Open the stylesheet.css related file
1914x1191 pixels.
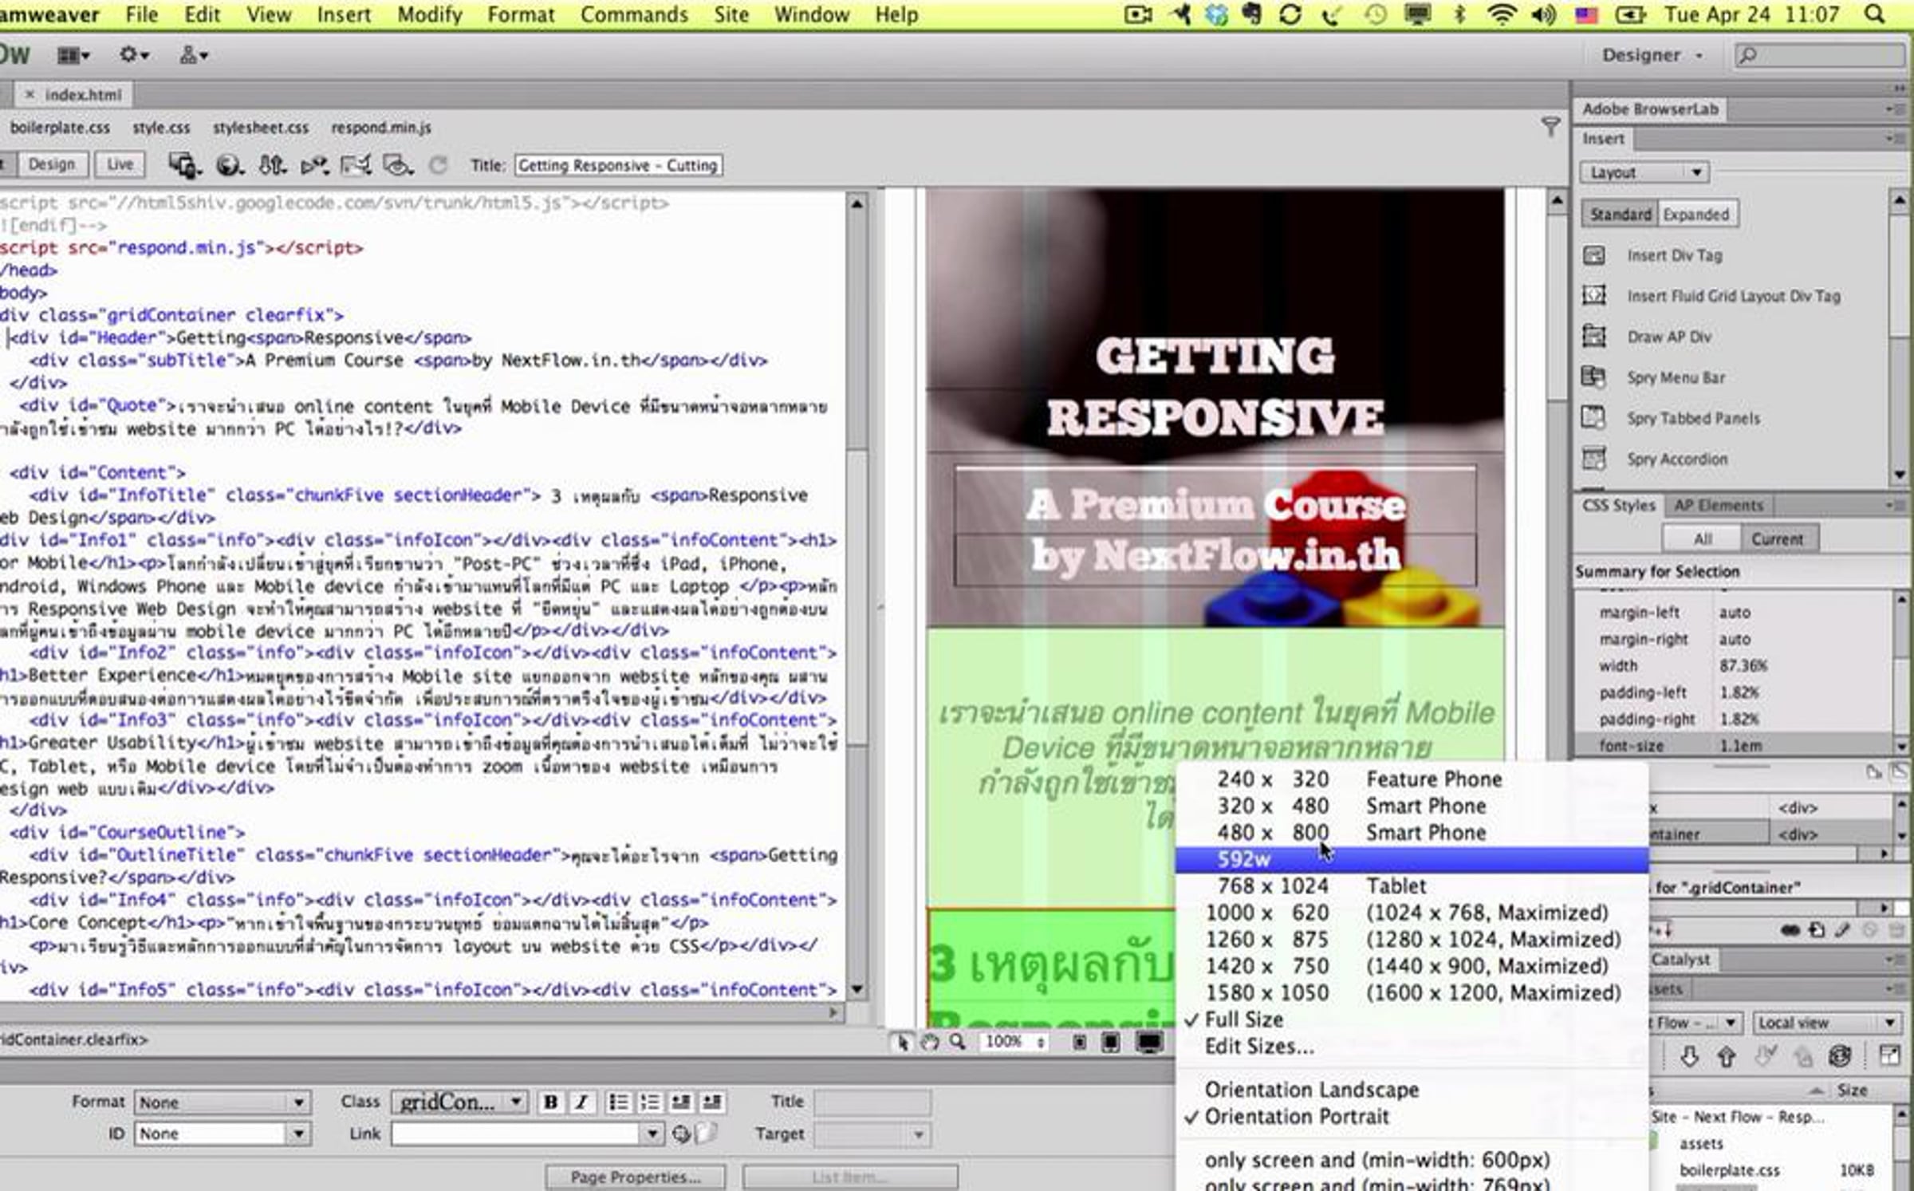pyautogui.click(x=260, y=128)
